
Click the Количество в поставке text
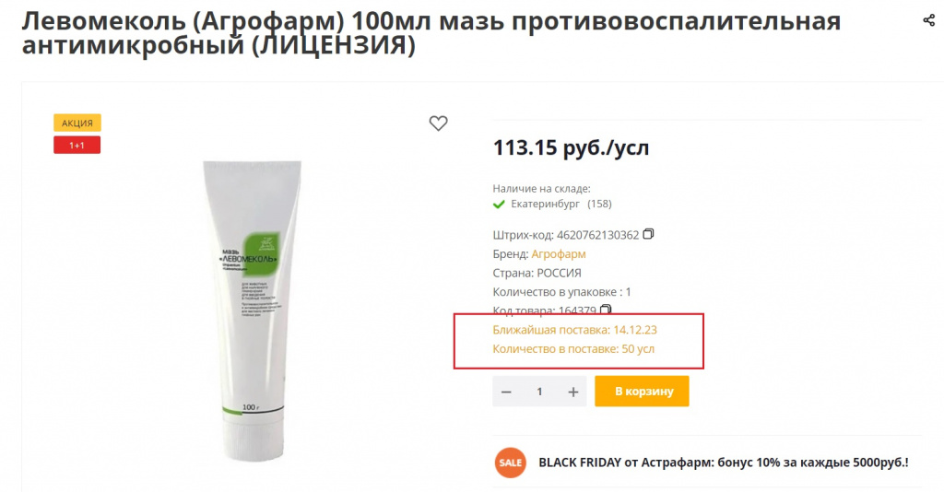point(573,349)
